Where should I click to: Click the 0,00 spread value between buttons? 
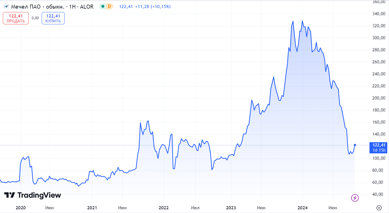35,18
